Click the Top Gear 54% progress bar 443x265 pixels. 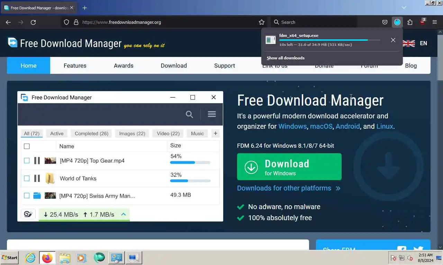(190, 163)
